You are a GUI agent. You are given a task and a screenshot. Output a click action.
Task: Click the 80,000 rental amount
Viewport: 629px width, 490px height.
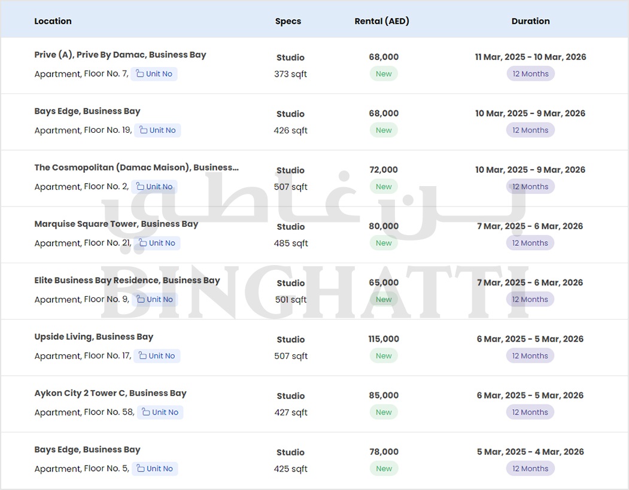click(x=384, y=226)
